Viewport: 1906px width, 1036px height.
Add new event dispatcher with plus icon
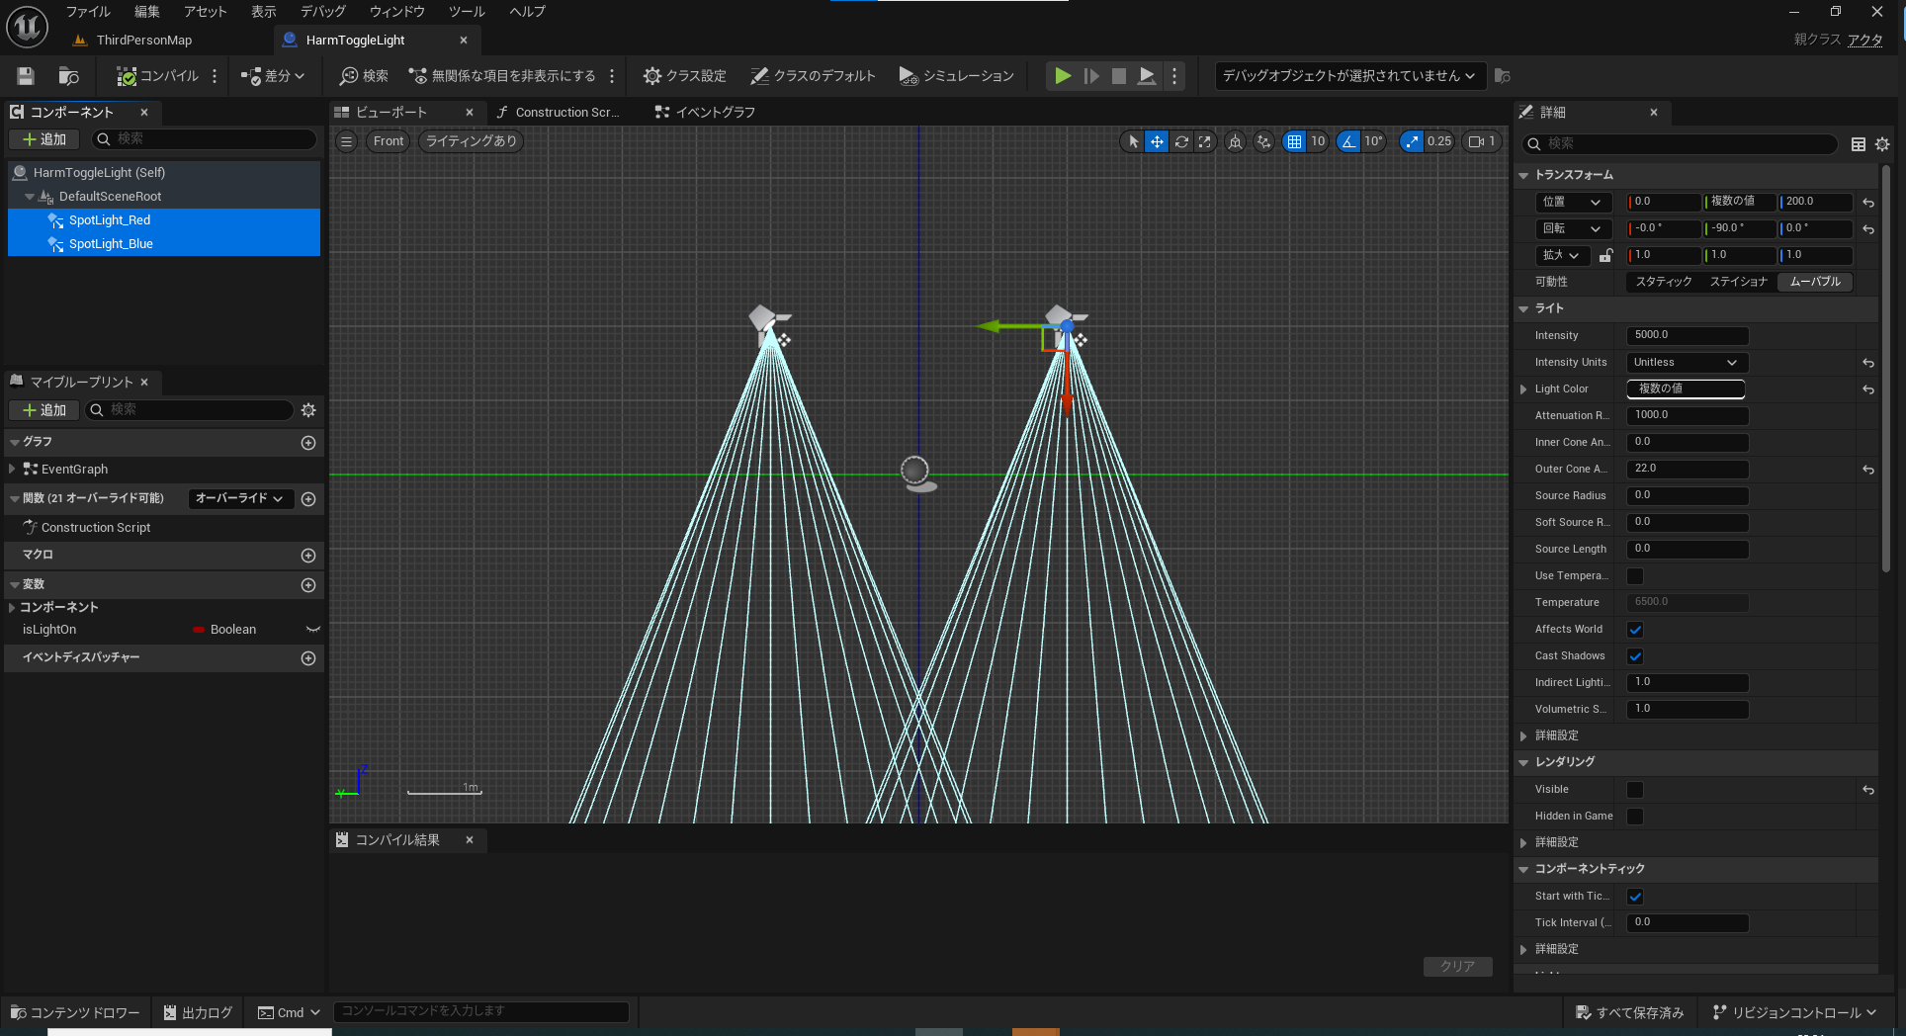pos(308,658)
